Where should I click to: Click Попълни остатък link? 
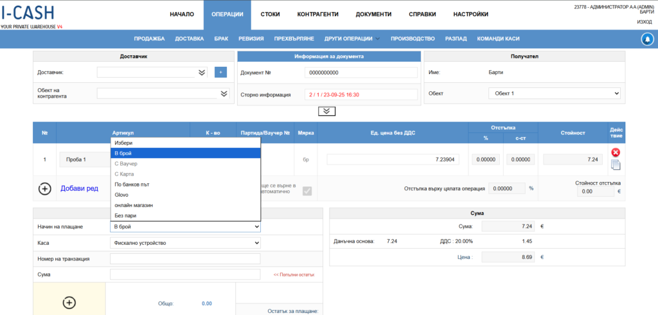click(x=294, y=275)
